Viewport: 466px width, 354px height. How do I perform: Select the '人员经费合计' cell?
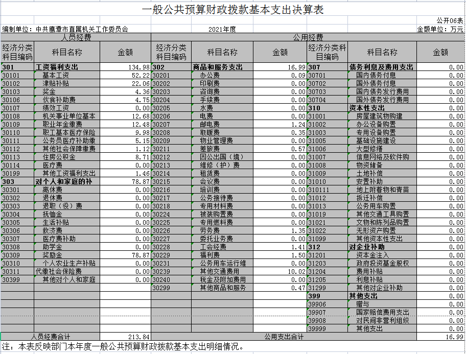[51, 337]
